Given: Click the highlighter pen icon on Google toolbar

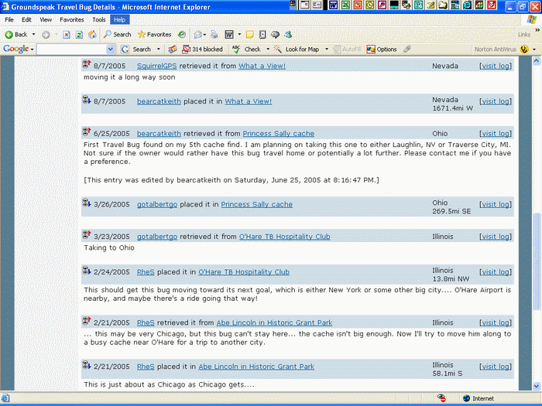Looking at the screenshot, I should [407, 49].
